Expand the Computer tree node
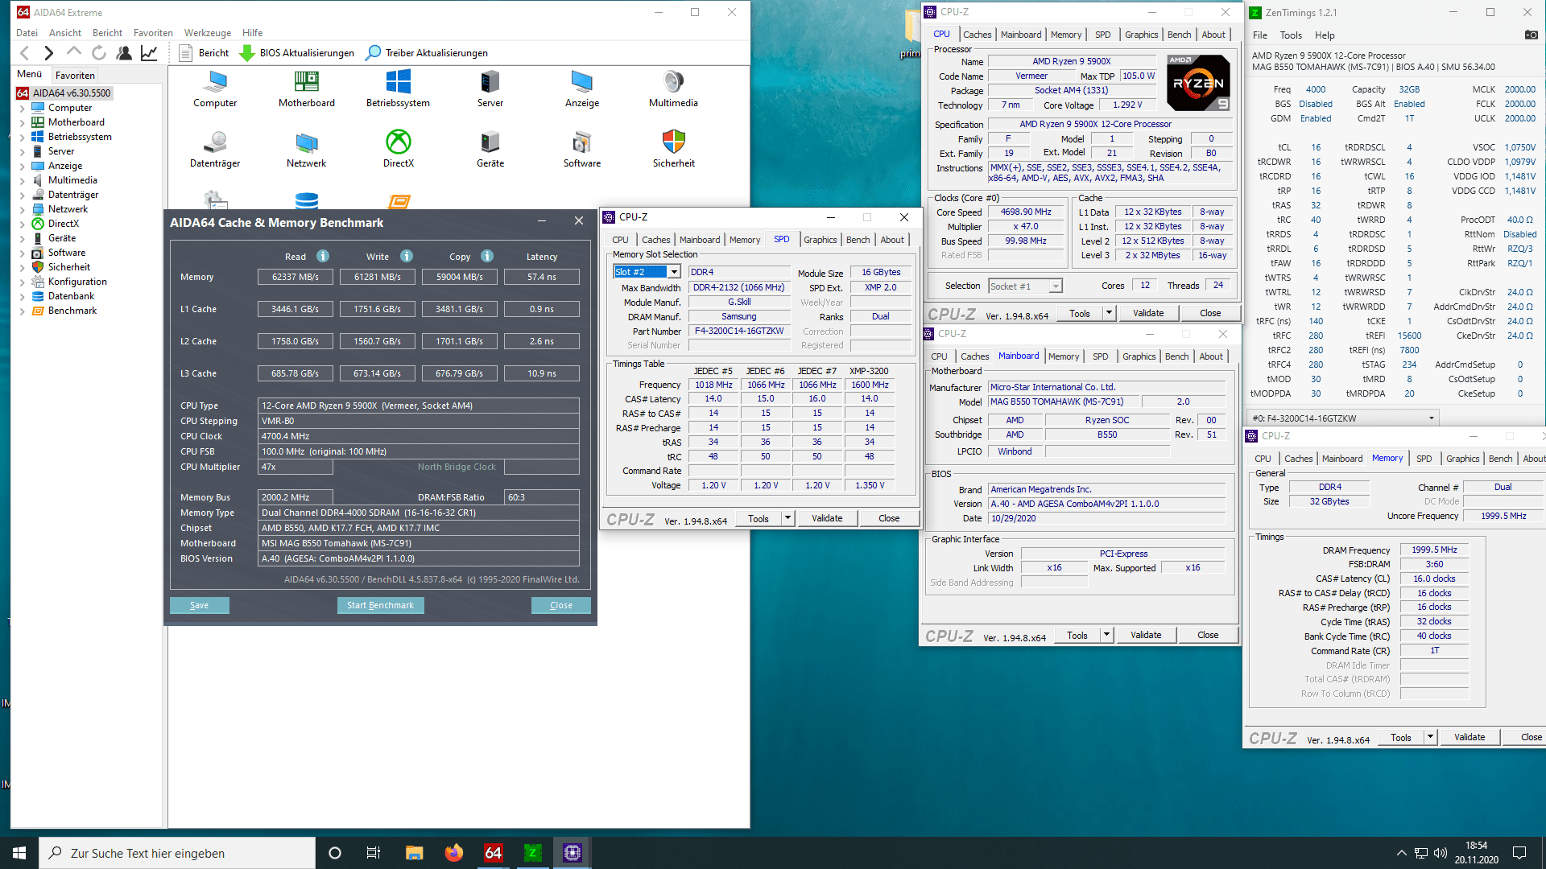Screen dimensions: 1546x869 (22, 108)
